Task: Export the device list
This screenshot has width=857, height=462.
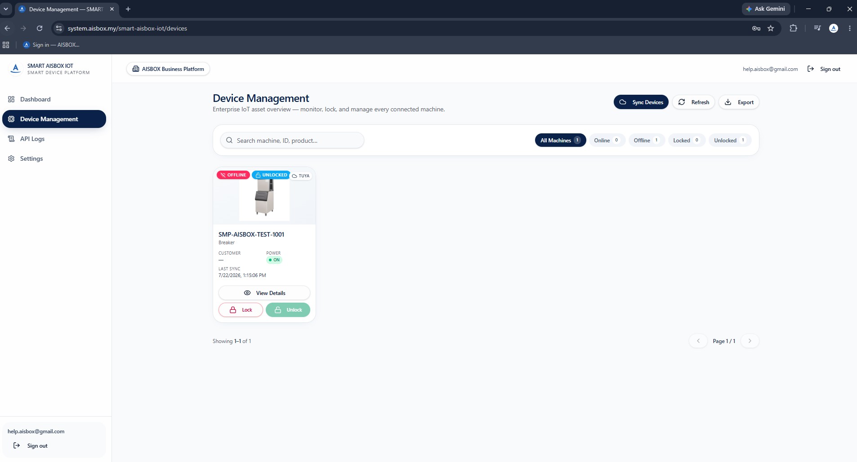Action: pyautogui.click(x=739, y=102)
